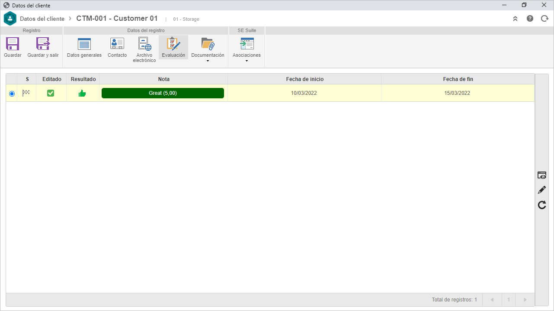The image size is (554, 311).
Task: Click CTM-001 - Customer 01 title
Action: pyautogui.click(x=117, y=19)
